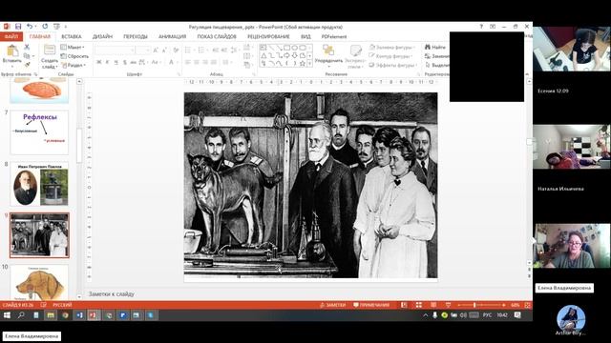The image size is (611, 343).
Task: Switch to the ДИЗАЙН tab
Action: click(x=102, y=36)
